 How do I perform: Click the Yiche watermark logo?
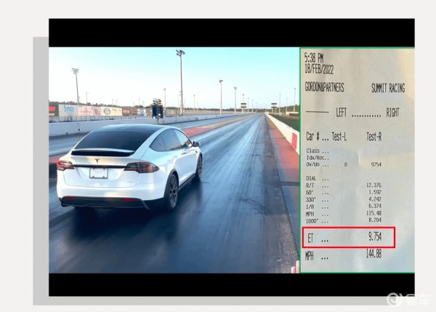(x=409, y=299)
